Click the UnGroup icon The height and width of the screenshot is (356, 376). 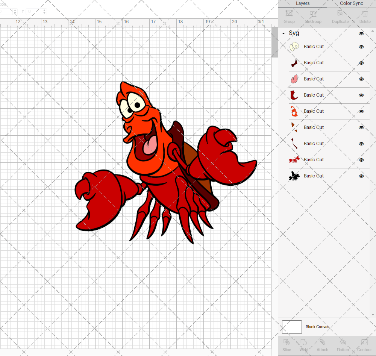pyautogui.click(x=313, y=15)
